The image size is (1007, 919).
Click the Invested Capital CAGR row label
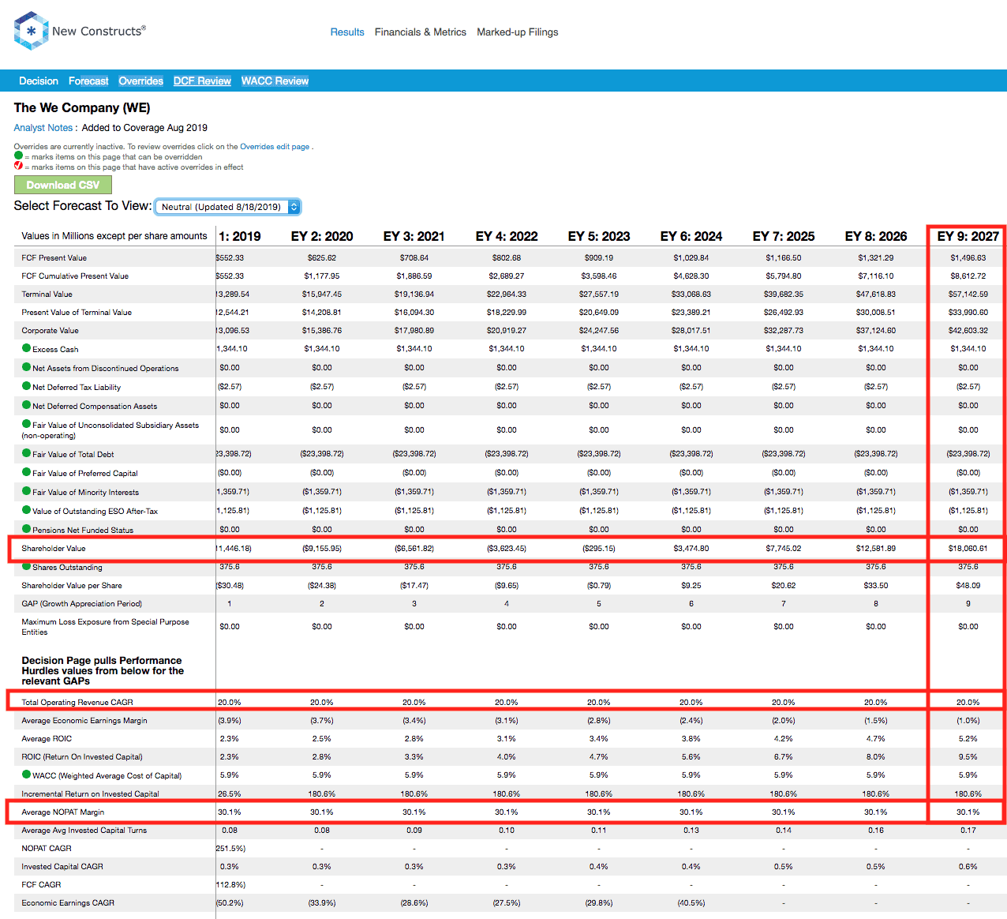(x=62, y=867)
